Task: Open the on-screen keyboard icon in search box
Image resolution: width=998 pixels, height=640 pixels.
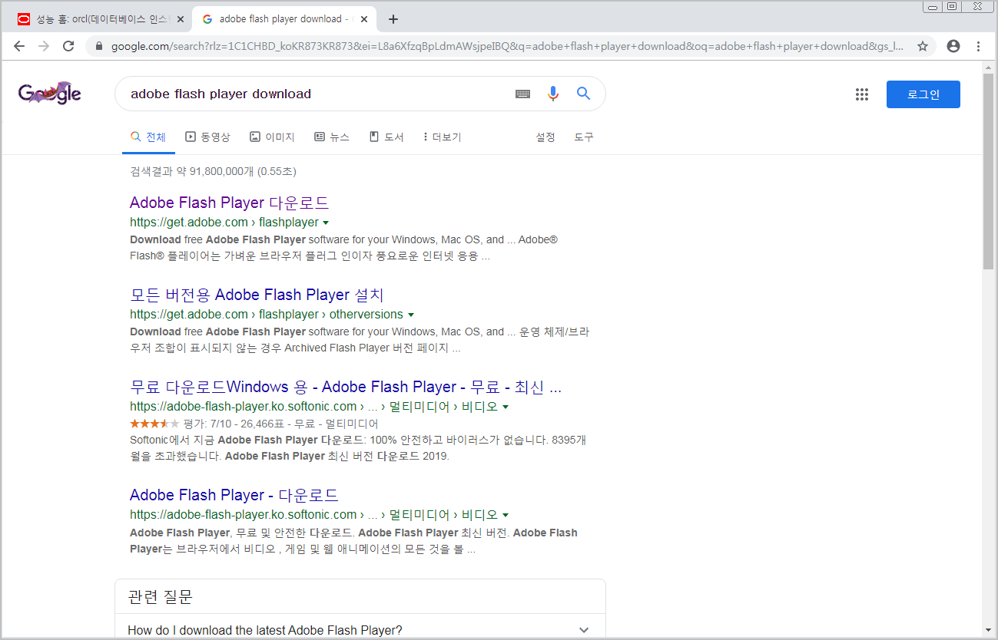Action: [x=522, y=94]
